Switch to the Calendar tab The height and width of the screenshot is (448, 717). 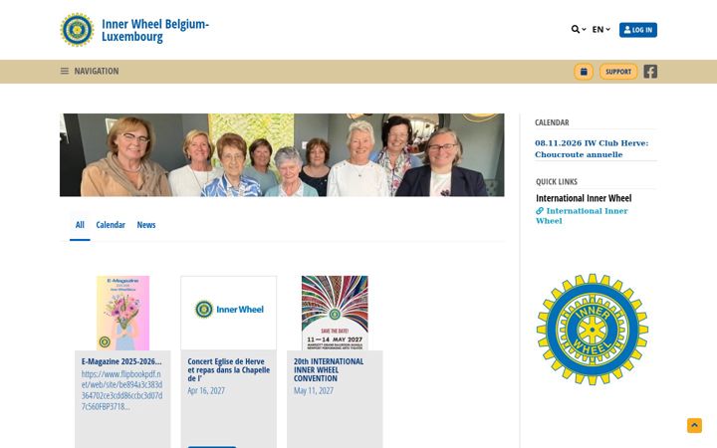(x=111, y=224)
